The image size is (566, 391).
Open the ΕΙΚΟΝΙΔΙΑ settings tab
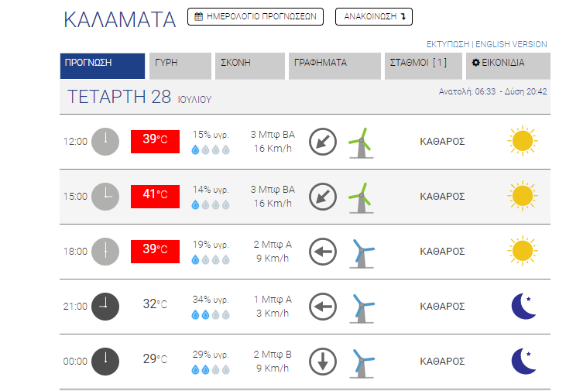pos(507,66)
